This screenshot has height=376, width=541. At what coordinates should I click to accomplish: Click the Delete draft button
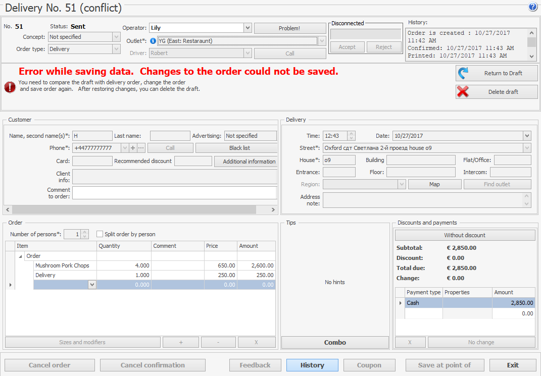[496, 92]
